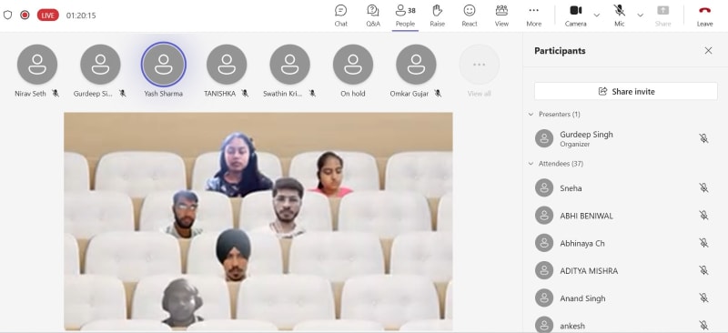Click mic-off icon next to Sneha

[703, 188]
